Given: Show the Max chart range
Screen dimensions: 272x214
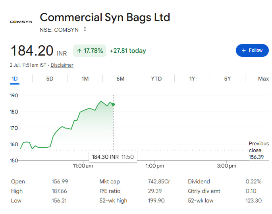Looking at the screenshot, I should (x=263, y=79).
